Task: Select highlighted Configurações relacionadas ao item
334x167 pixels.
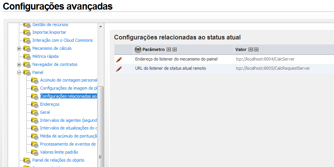Action: pos(69,96)
